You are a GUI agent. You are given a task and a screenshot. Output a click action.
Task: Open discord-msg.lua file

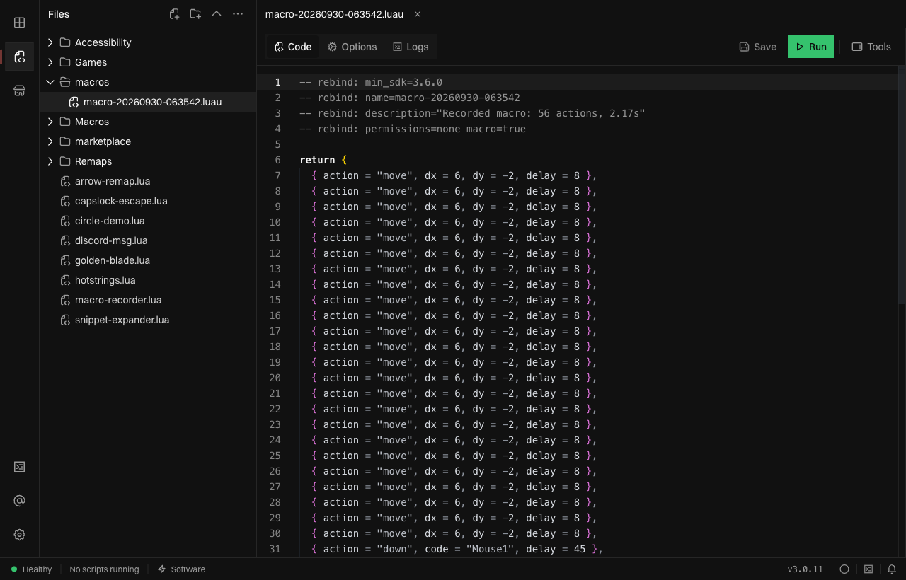click(x=148, y=240)
